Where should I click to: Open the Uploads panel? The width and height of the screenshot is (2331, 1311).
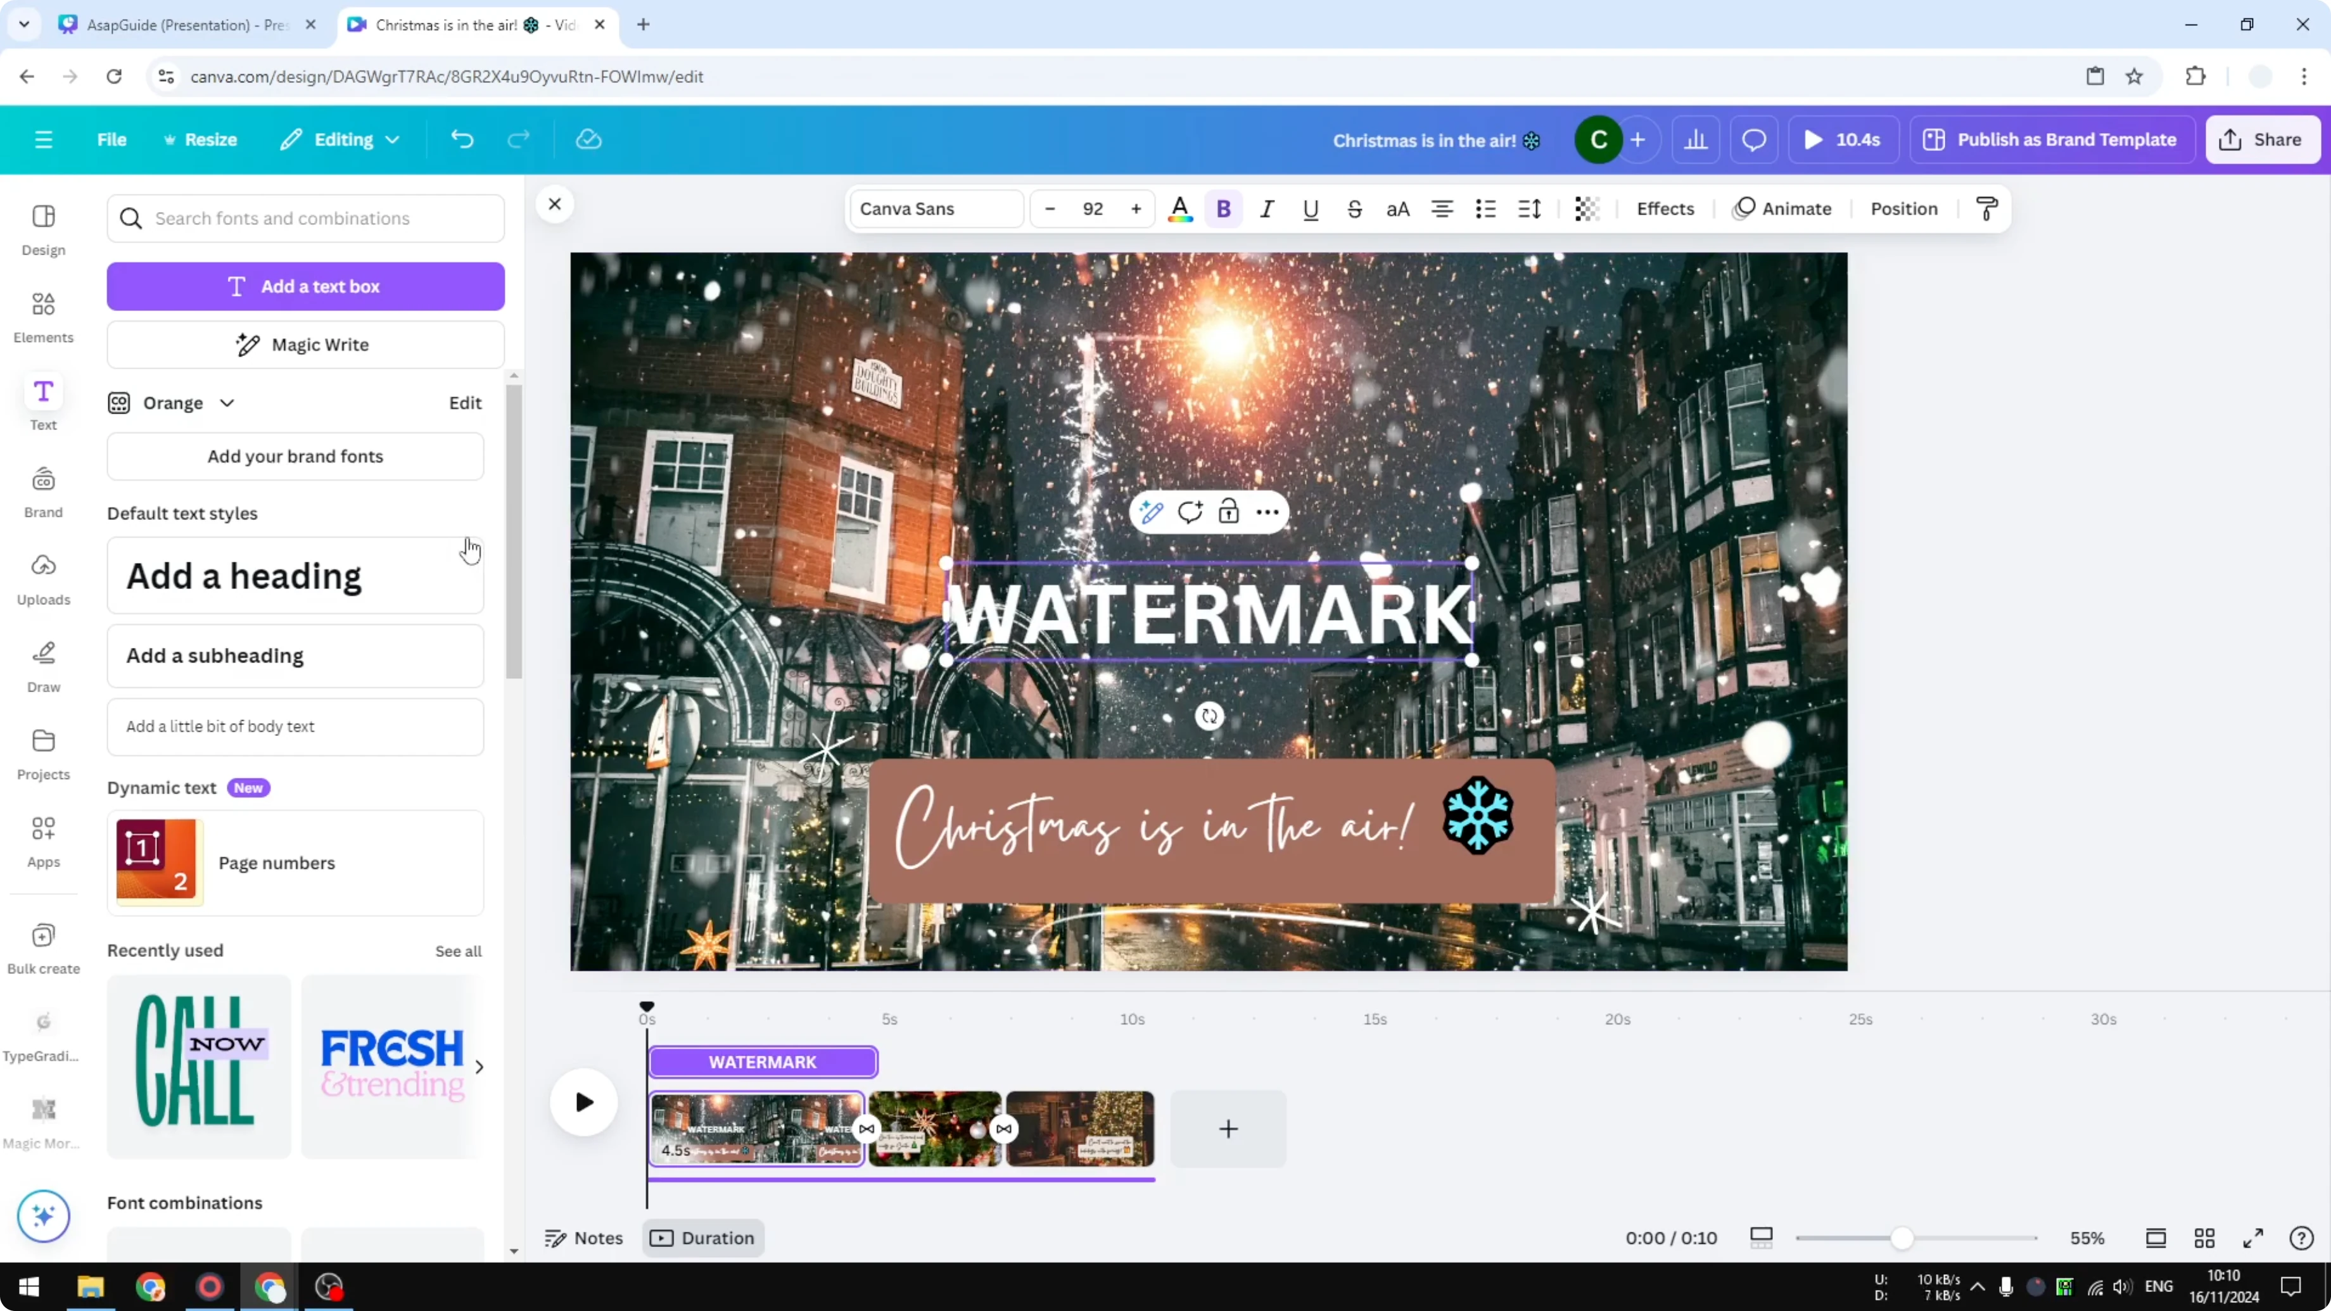(42, 579)
